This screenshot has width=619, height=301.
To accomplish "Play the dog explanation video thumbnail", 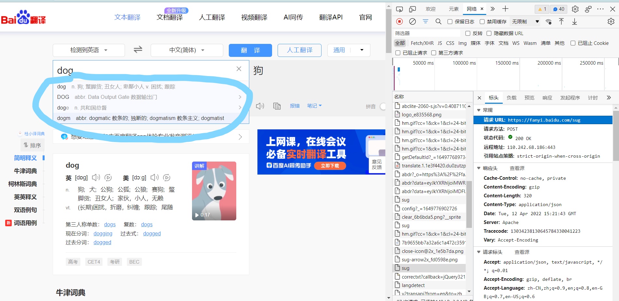I will 214,191.
